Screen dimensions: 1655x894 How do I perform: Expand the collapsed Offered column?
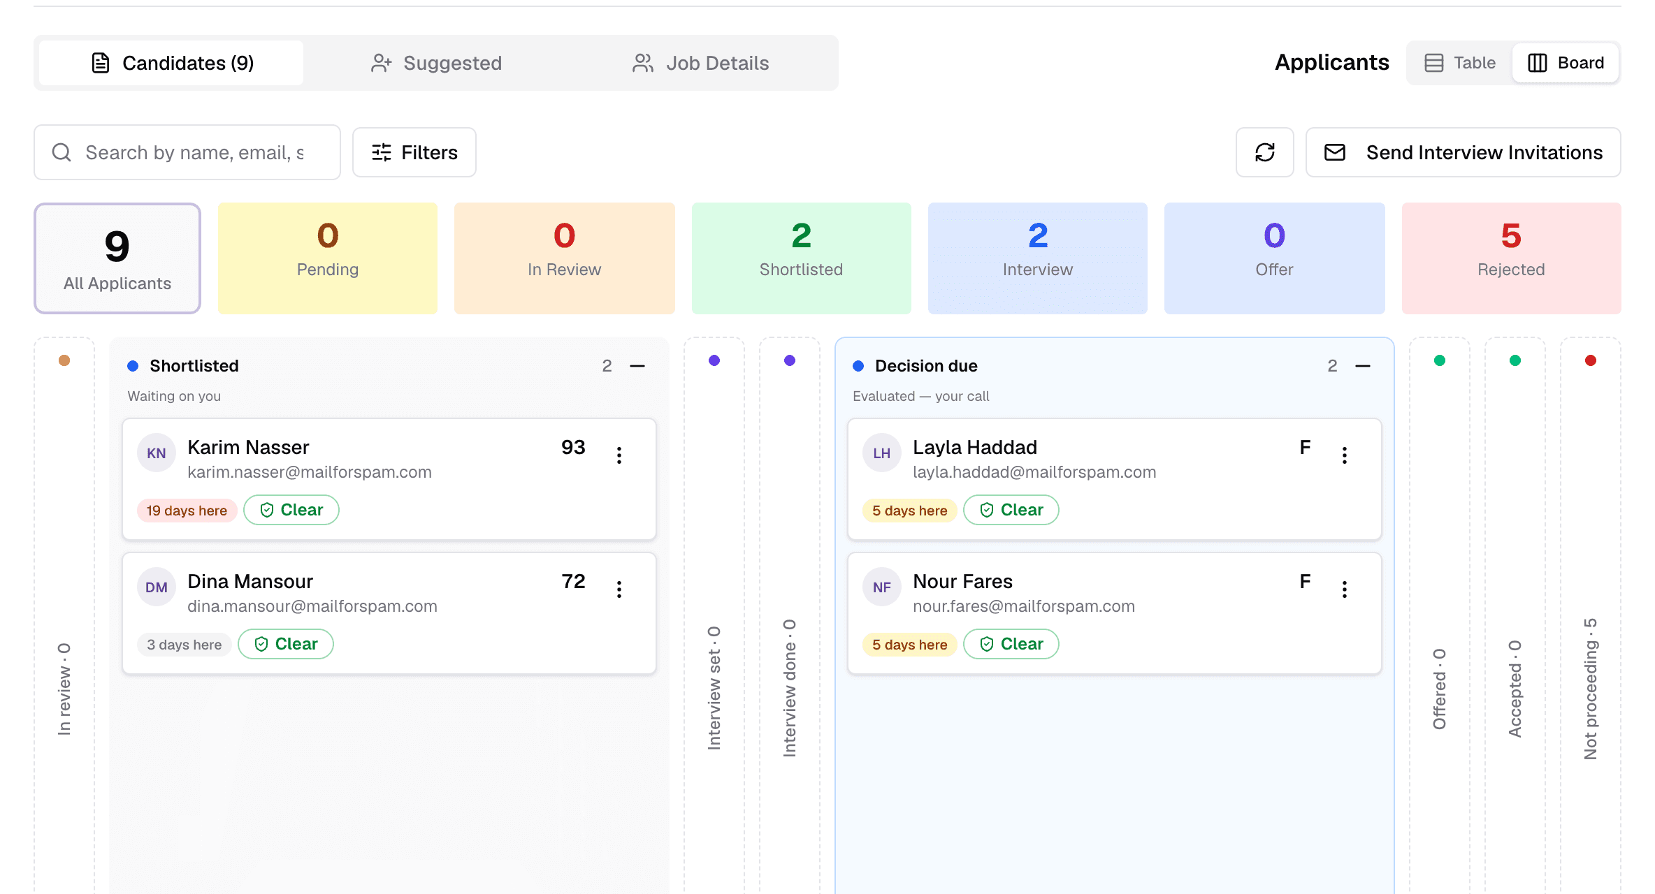click(1440, 615)
